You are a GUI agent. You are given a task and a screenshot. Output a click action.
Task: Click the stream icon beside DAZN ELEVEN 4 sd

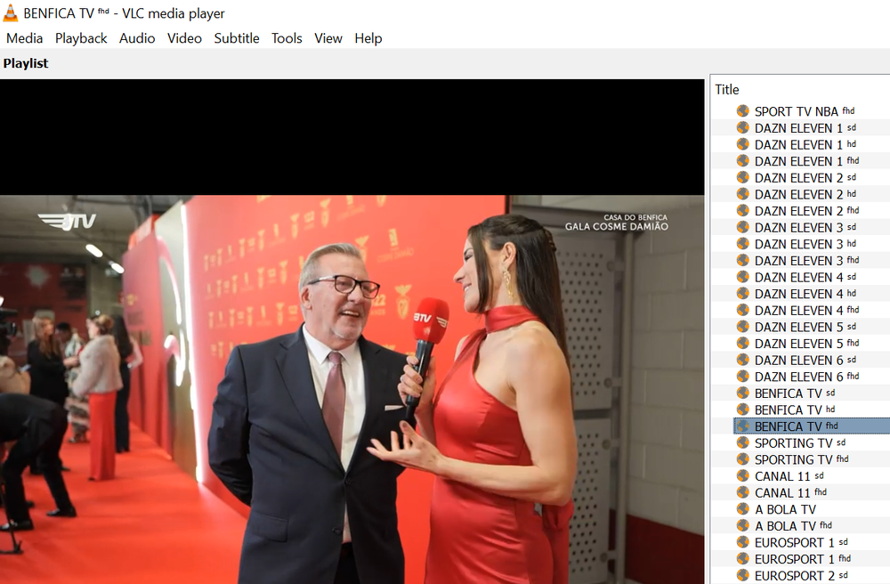[x=742, y=276]
